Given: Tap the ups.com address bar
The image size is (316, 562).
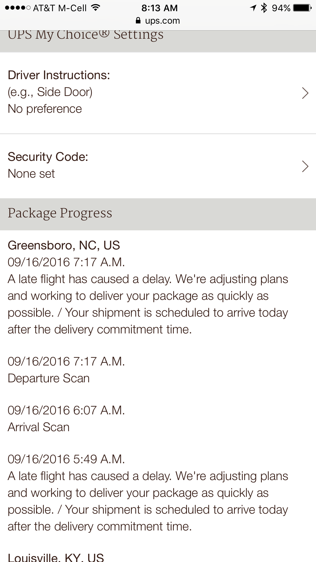Looking at the screenshot, I should [x=158, y=21].
